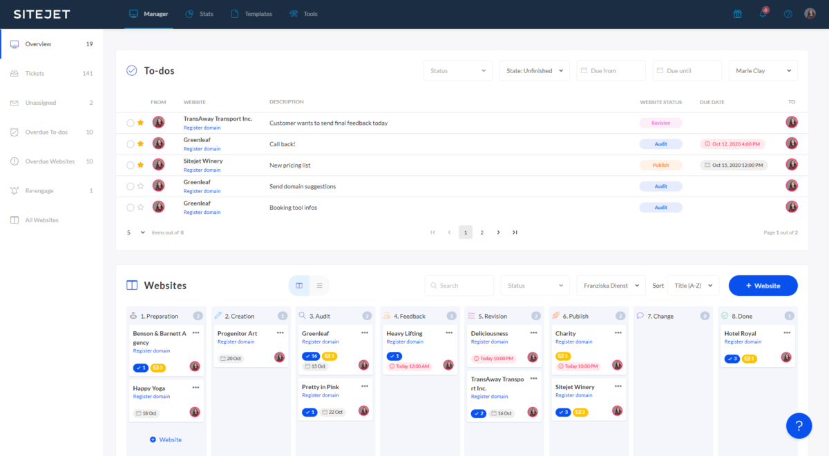Open the 'State: Unfinished' dropdown

(x=535, y=70)
